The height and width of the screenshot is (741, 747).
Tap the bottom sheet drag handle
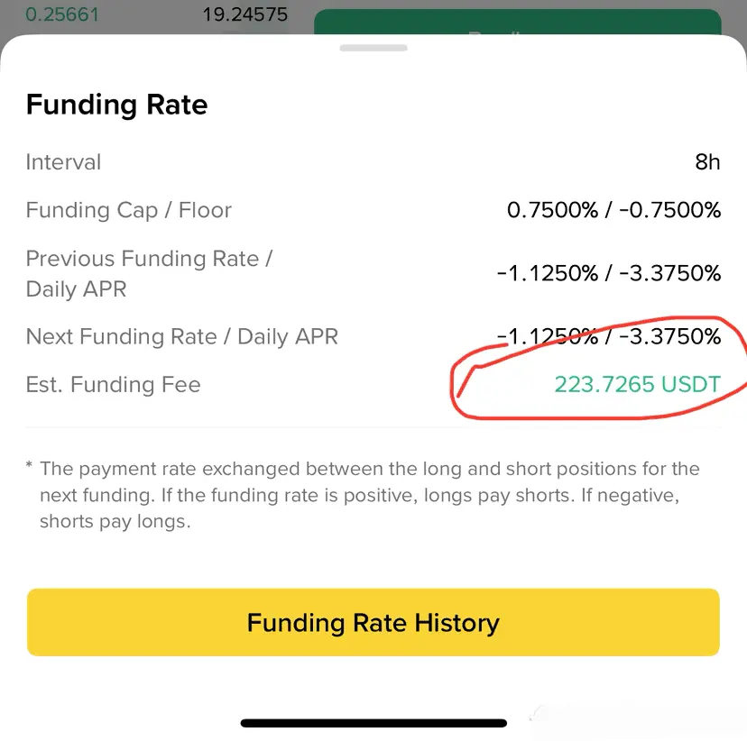(x=373, y=48)
